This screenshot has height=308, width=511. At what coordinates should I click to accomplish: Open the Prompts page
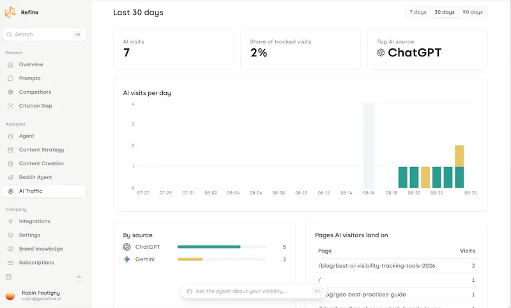coord(44,78)
